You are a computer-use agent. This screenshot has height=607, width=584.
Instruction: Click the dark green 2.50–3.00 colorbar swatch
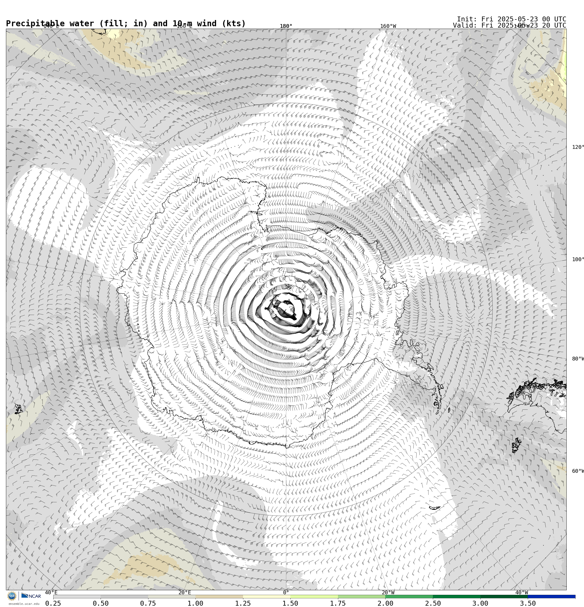click(456, 596)
